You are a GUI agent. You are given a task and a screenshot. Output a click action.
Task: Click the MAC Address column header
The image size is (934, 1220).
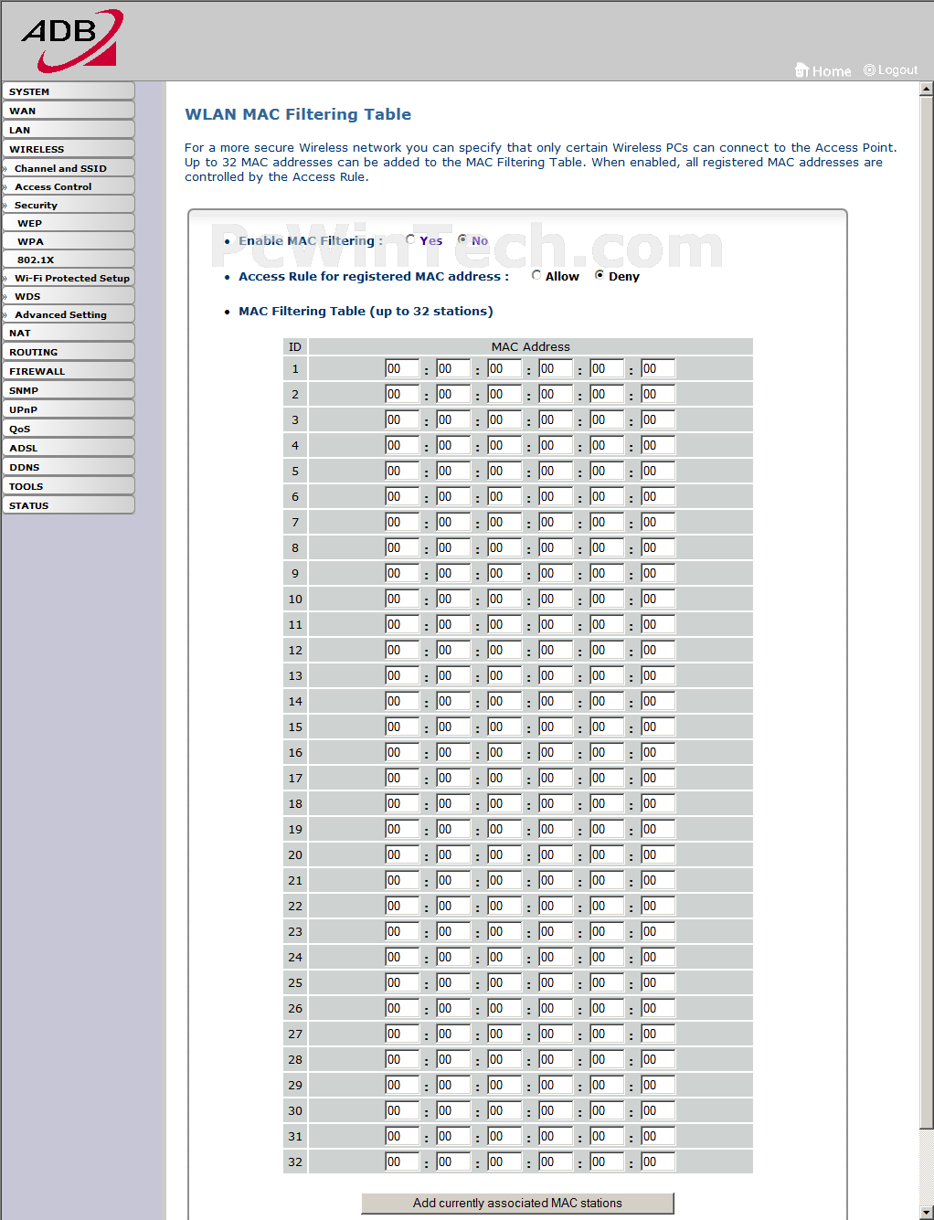[530, 346]
